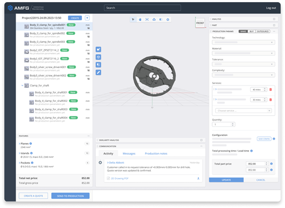Image resolution: width=285 pixels, height=208 pixels.
Task: Switch to the Messages tab
Action: click(129, 154)
